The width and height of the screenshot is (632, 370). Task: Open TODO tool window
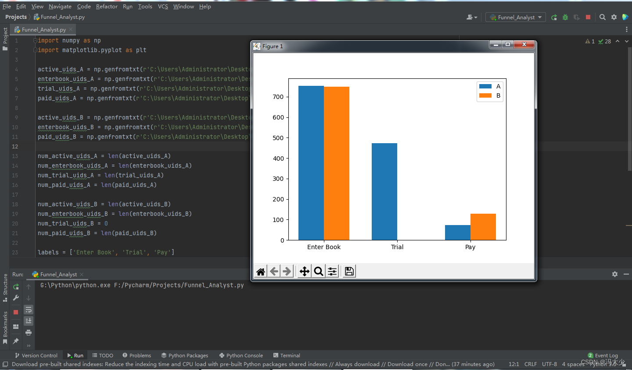103,356
